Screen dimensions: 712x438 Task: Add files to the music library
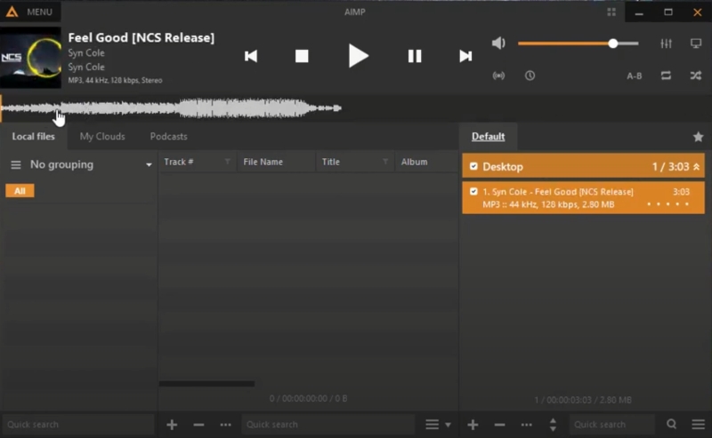point(172,425)
